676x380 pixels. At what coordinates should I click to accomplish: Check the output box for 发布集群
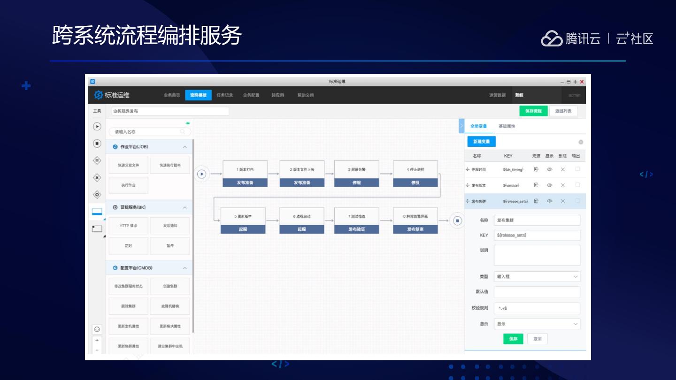pyautogui.click(x=577, y=201)
